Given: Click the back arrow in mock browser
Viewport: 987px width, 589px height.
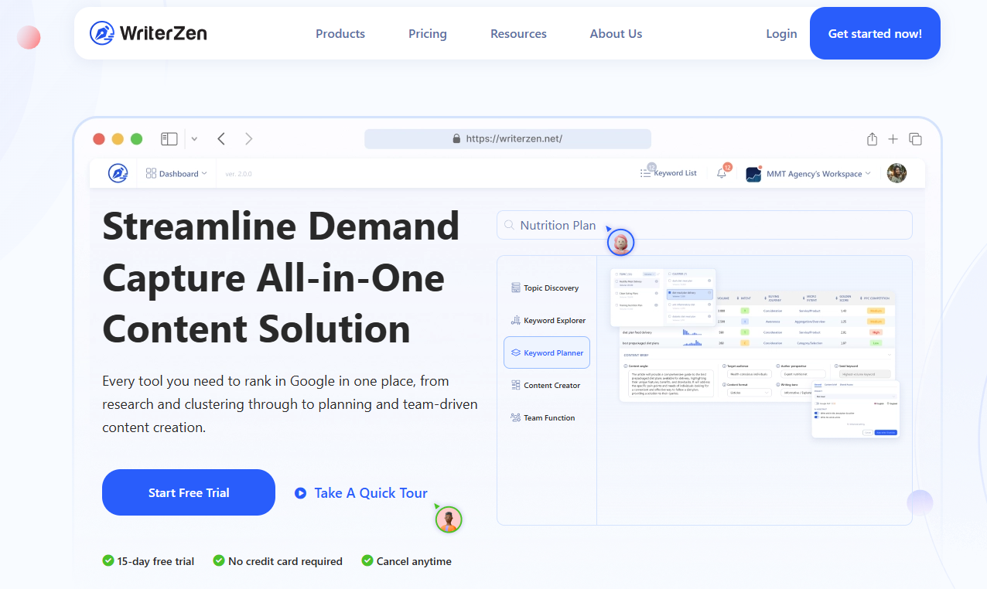Looking at the screenshot, I should pyautogui.click(x=221, y=139).
